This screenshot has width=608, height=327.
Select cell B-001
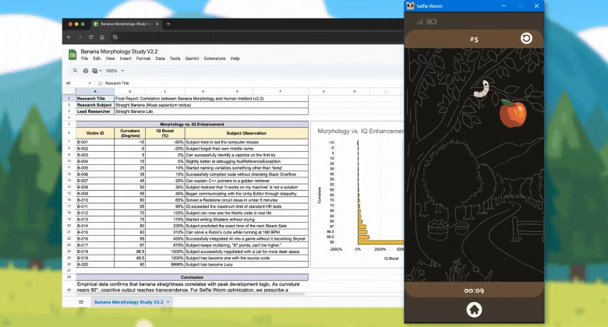pyautogui.click(x=95, y=142)
